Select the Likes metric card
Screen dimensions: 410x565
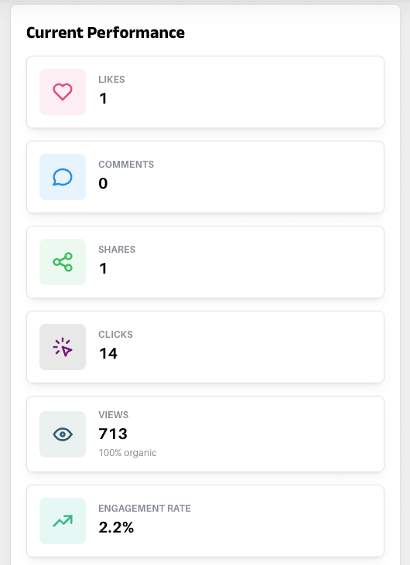pos(205,92)
